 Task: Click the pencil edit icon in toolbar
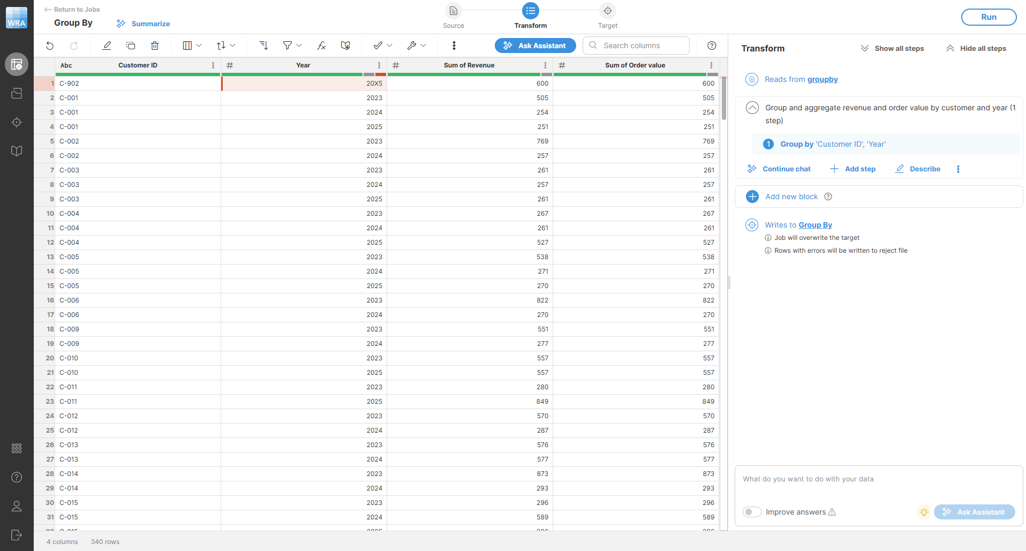107,46
